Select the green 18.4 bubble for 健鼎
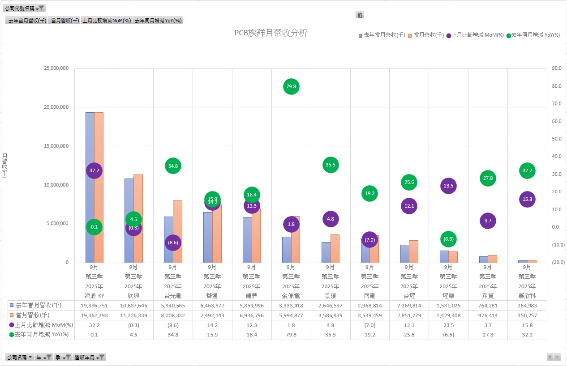The image size is (567, 366). point(252,195)
